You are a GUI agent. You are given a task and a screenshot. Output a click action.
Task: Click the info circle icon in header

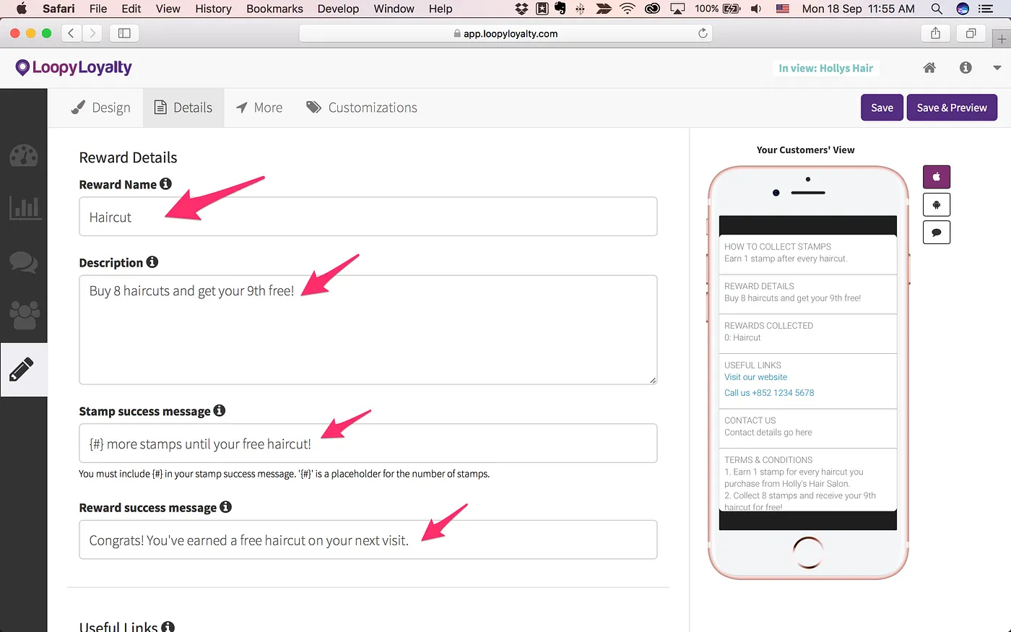(x=966, y=68)
